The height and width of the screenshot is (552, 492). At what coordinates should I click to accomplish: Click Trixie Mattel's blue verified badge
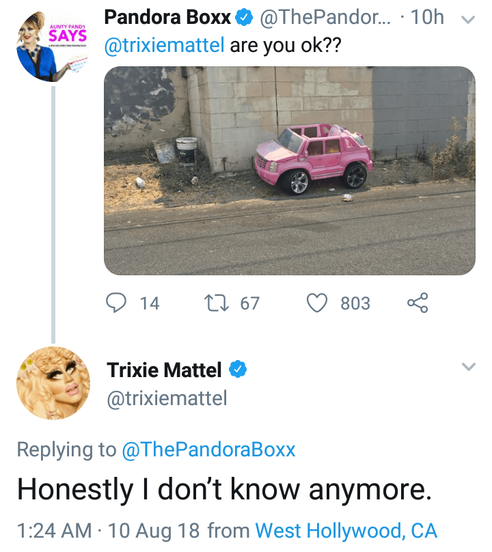(237, 370)
